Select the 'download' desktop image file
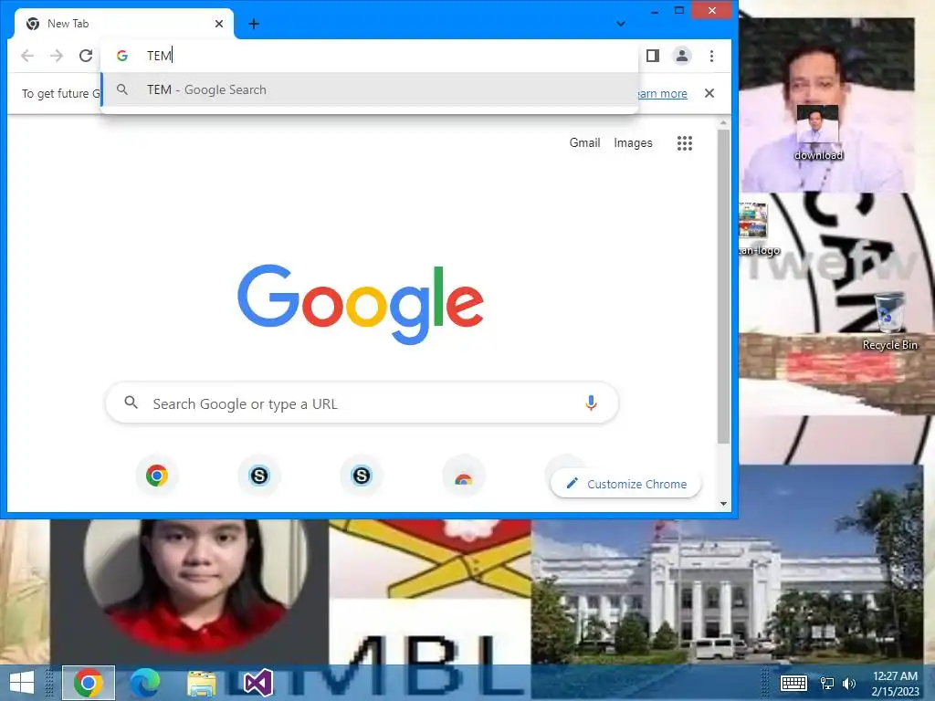Screen dimensions: 935x701 [x=818, y=133]
